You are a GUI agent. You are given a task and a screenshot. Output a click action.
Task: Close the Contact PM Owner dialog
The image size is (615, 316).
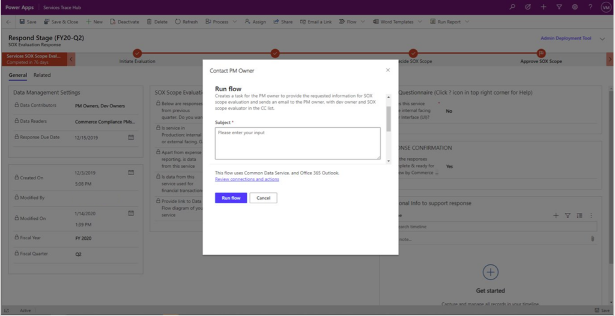tap(388, 70)
